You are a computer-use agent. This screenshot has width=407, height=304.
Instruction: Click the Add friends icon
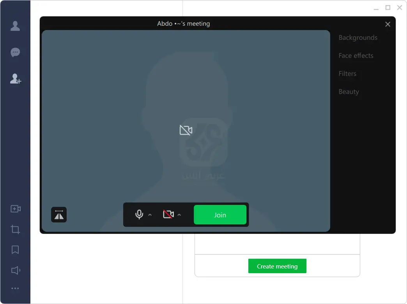pyautogui.click(x=15, y=79)
